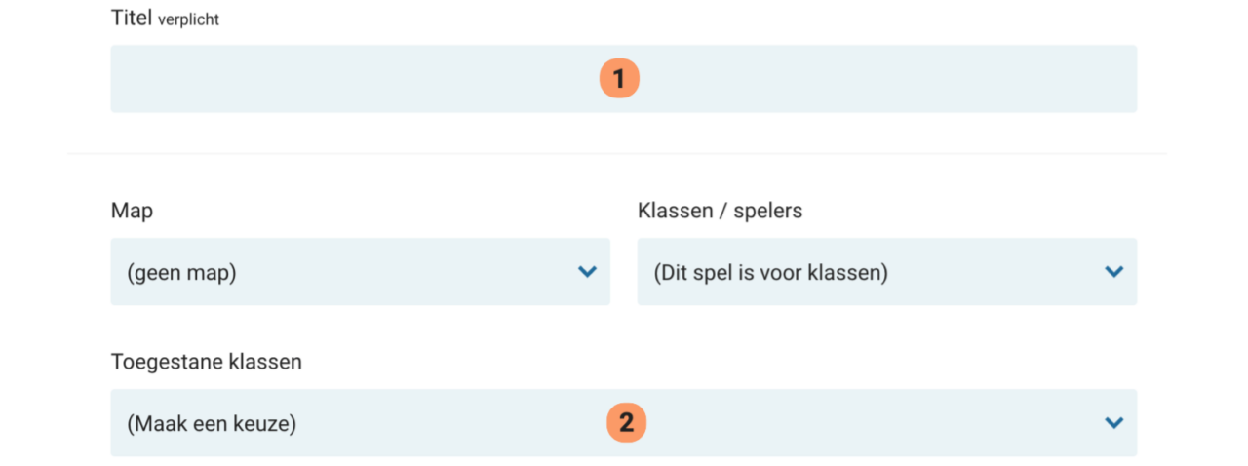This screenshot has width=1248, height=466.
Task: Click the Titel field label
Action: click(x=132, y=19)
